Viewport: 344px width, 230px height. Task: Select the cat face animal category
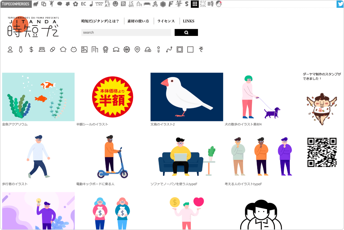pyautogui.click(x=74, y=49)
